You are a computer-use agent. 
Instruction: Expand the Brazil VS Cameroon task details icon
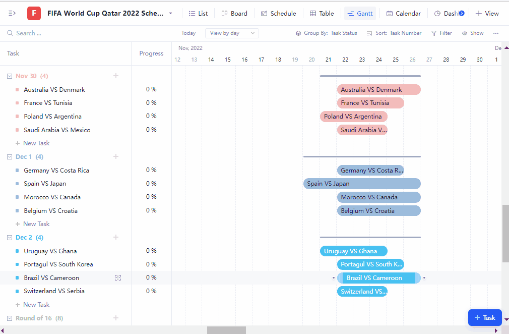tap(118, 277)
